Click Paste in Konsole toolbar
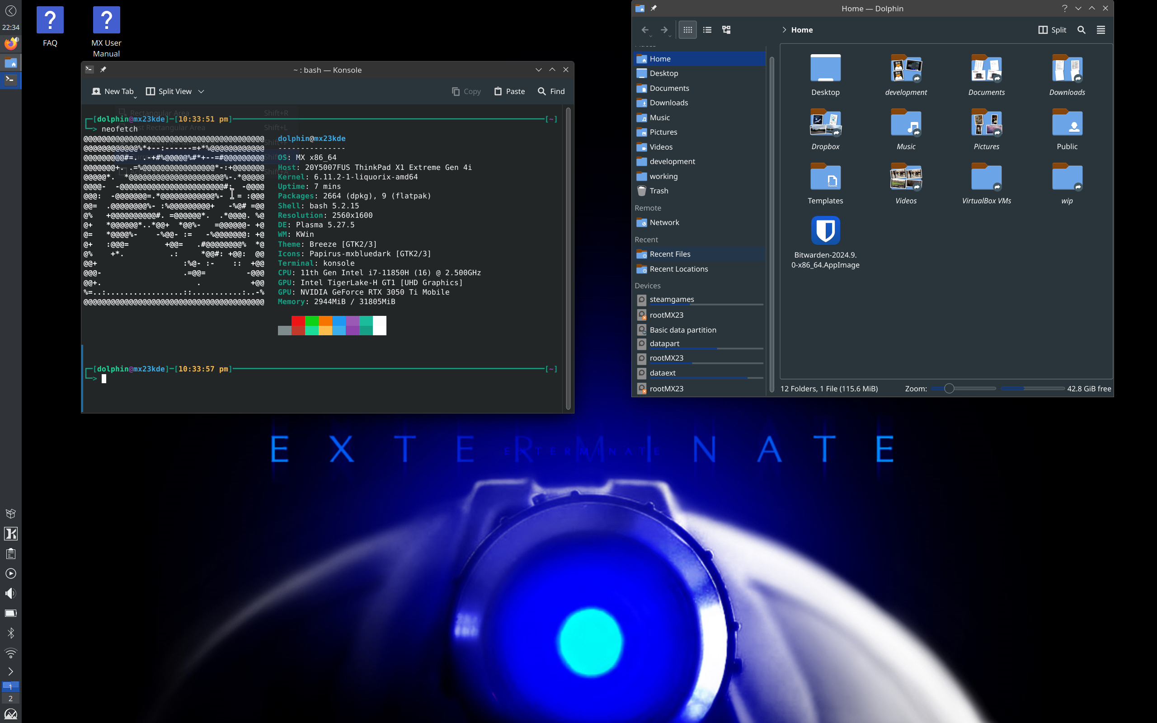 point(510,91)
